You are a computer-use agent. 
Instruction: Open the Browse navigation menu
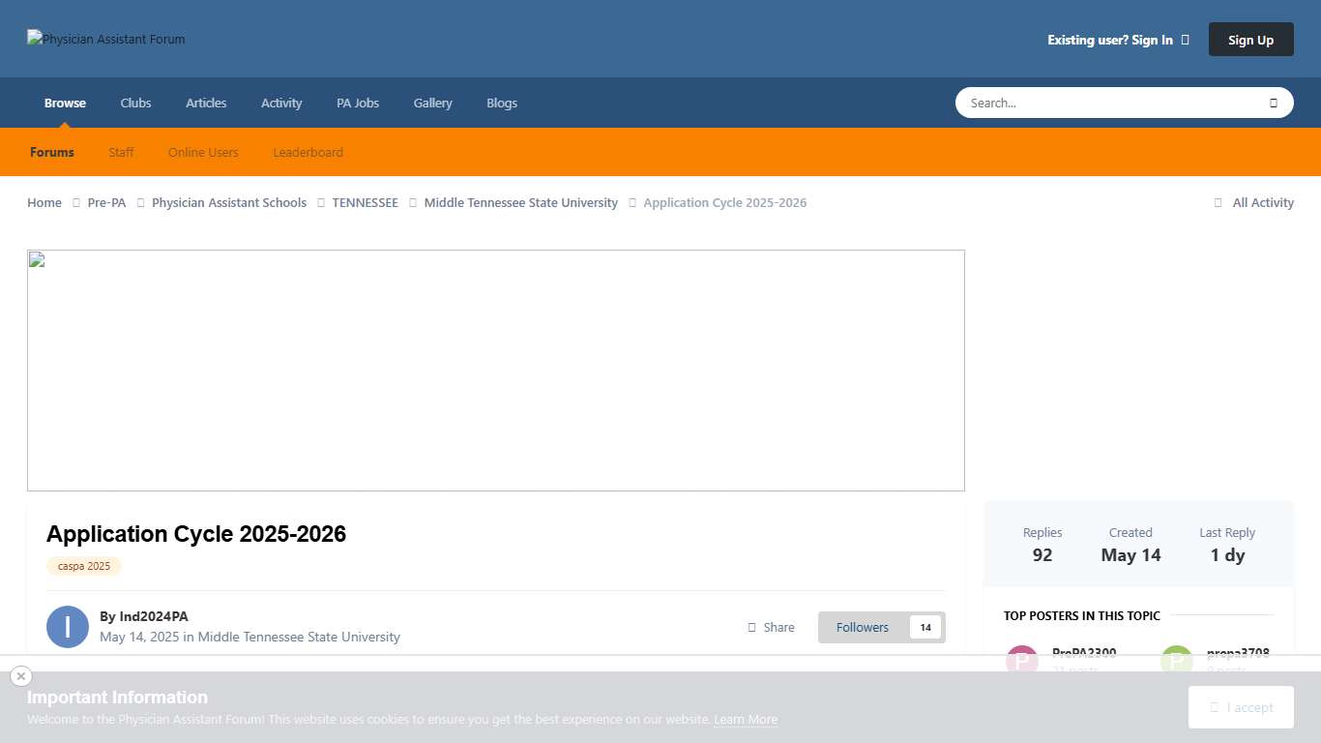(65, 103)
